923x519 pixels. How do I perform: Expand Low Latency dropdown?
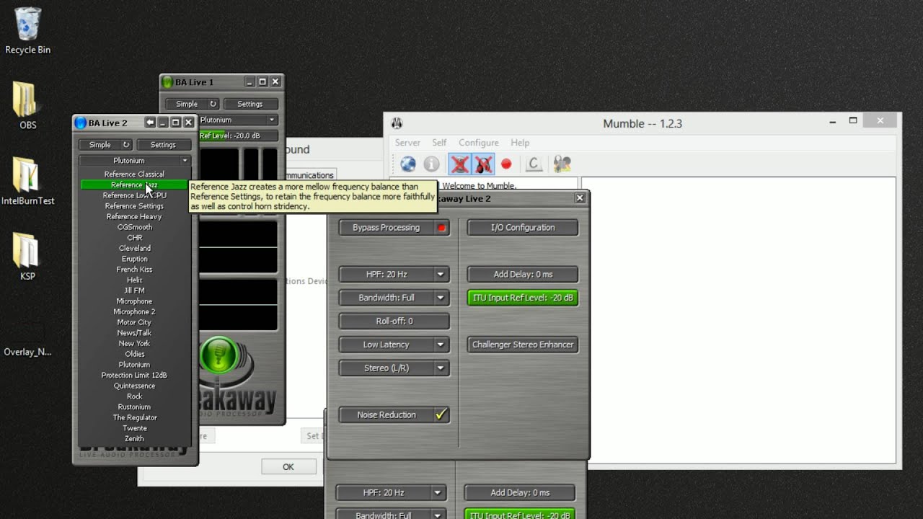(x=394, y=345)
